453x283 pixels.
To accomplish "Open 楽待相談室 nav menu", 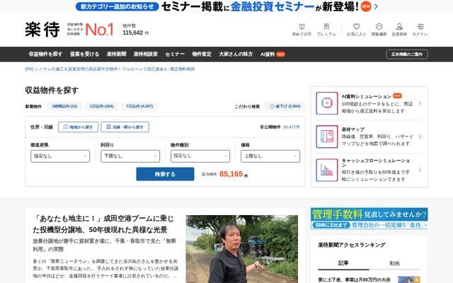I will tap(146, 54).
